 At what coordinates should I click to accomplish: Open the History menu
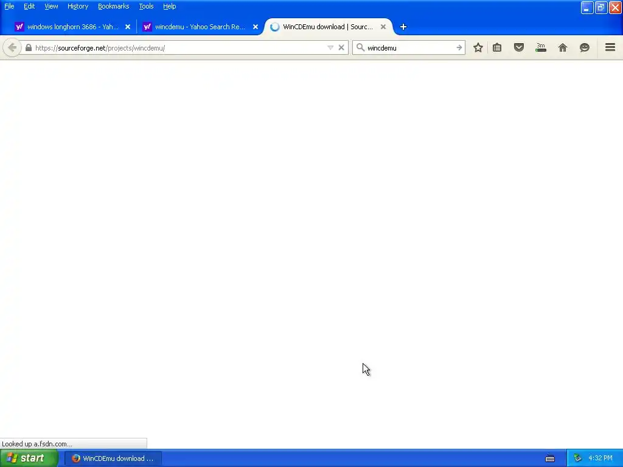click(78, 6)
